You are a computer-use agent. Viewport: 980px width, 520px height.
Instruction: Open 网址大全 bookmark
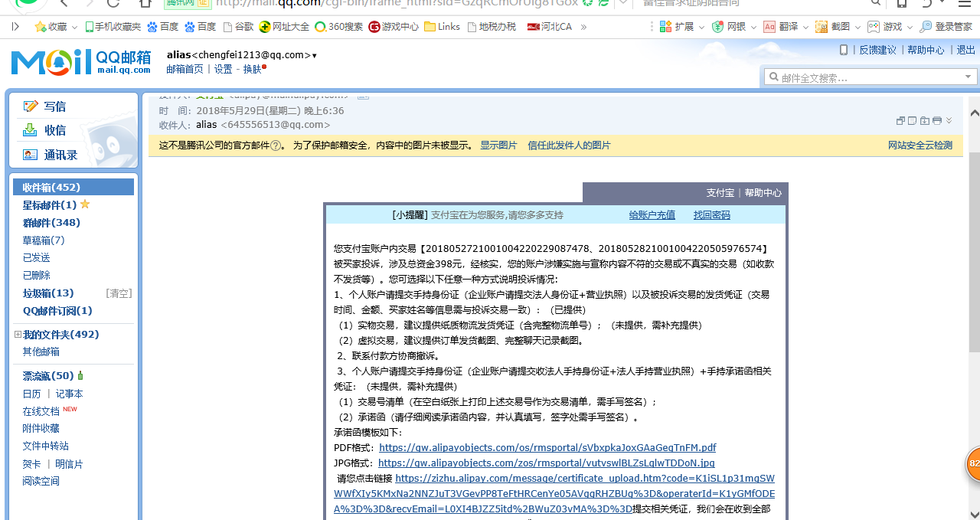coord(284,27)
